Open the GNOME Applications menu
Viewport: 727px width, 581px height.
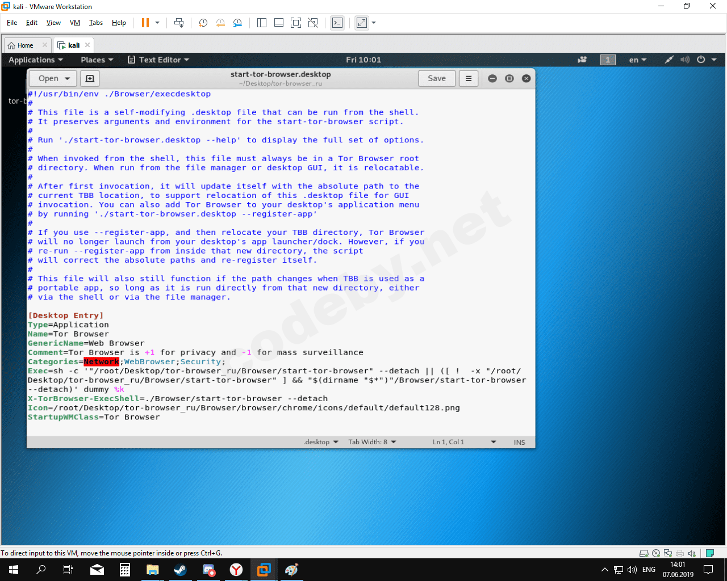pyautogui.click(x=36, y=60)
